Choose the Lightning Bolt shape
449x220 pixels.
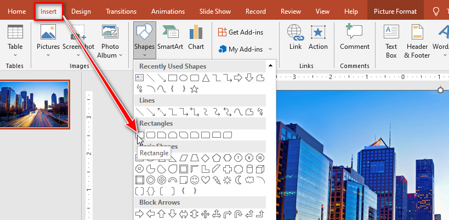(x=217, y=180)
